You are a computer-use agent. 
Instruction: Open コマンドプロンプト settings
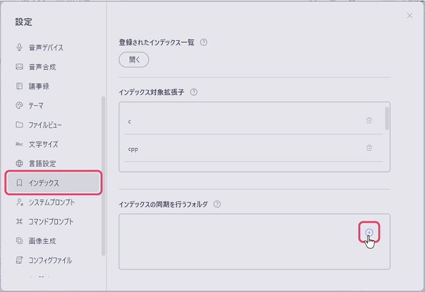click(51, 221)
